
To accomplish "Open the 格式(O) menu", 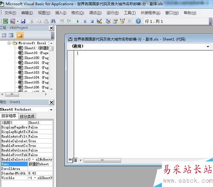I will (78, 13).
